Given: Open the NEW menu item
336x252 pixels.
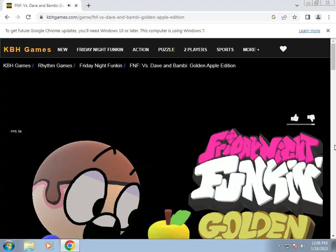Looking at the screenshot, I should point(62,50).
